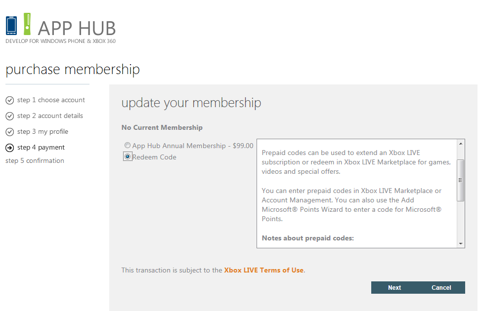Click the step 4 arrow icon

(x=9, y=148)
